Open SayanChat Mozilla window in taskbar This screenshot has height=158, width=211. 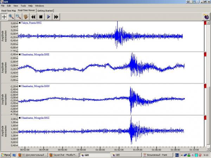(x=64, y=155)
